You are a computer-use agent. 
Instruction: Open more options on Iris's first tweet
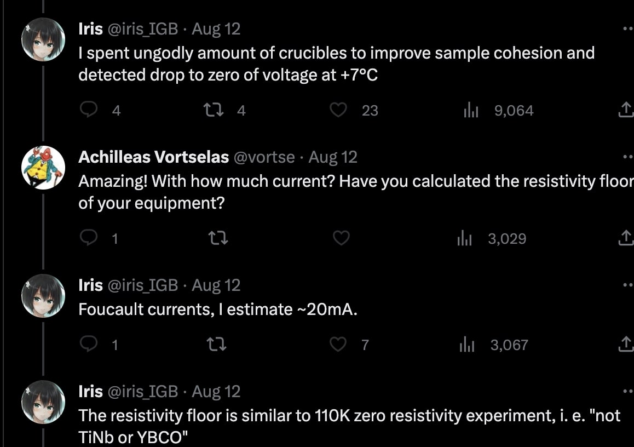point(627,29)
